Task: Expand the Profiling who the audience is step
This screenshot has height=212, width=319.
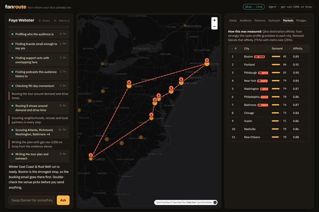Action: (39, 34)
